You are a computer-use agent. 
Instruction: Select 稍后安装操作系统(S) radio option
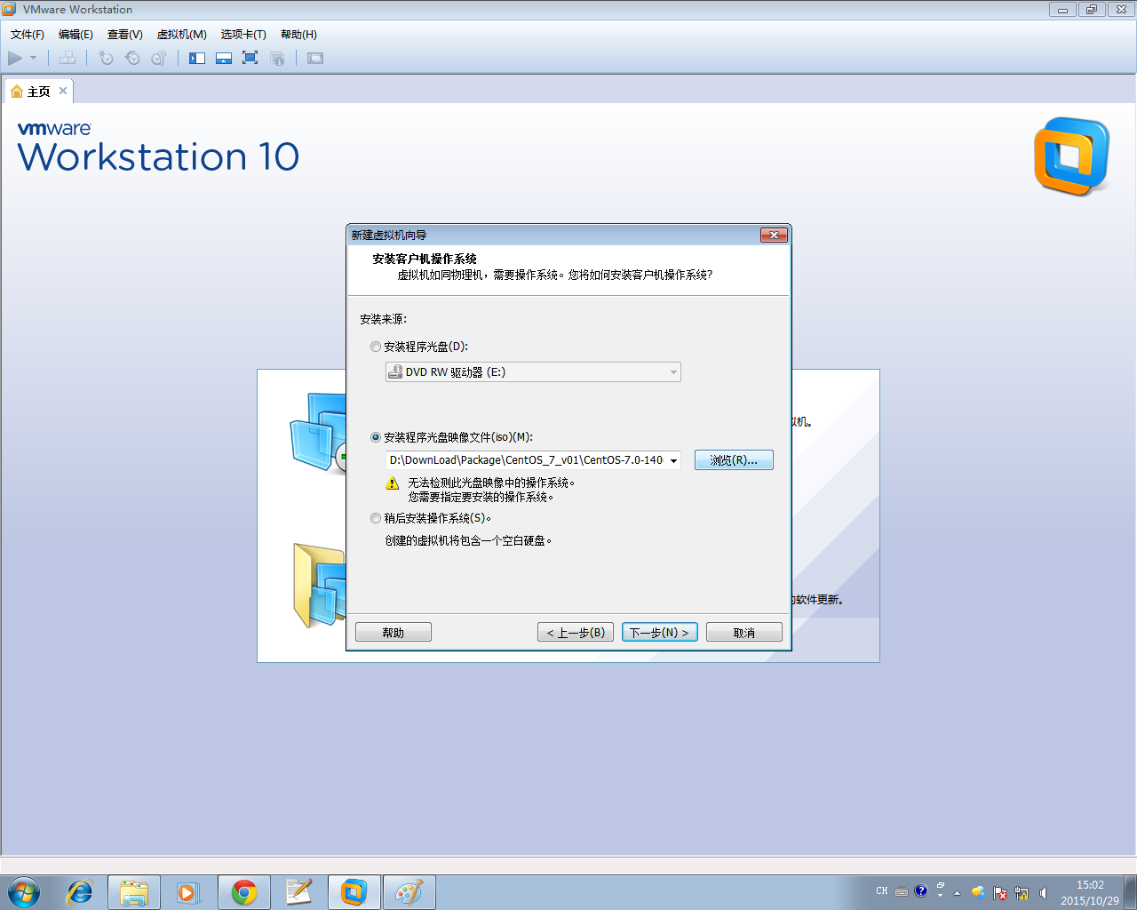pos(376,518)
